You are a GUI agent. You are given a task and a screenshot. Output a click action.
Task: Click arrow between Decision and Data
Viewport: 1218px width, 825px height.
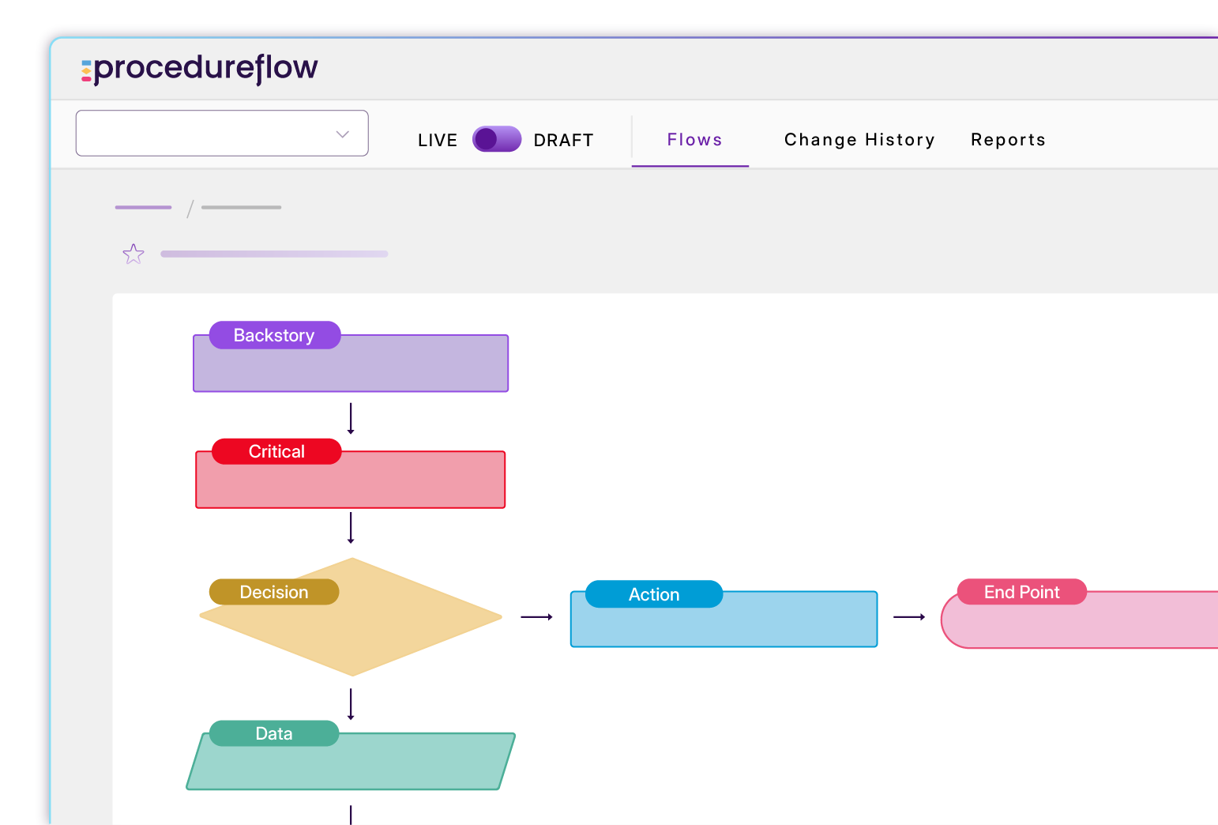click(x=351, y=704)
